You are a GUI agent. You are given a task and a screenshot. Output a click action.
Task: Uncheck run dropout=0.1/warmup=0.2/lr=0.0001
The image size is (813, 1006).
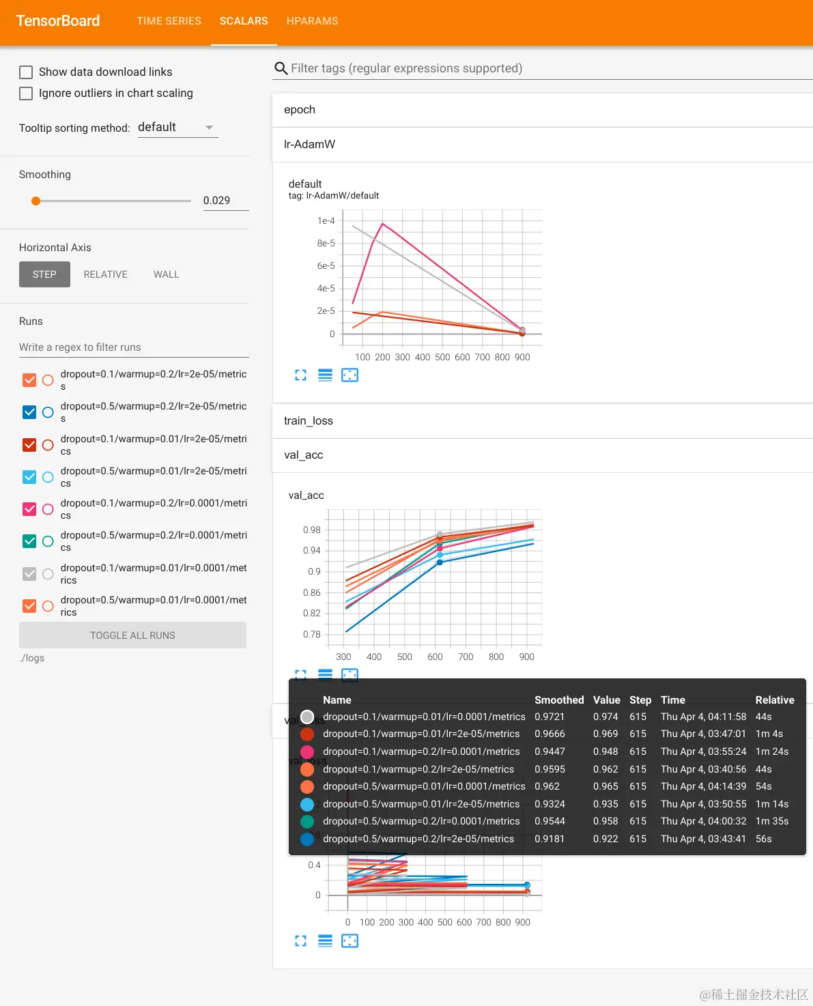tap(29, 509)
